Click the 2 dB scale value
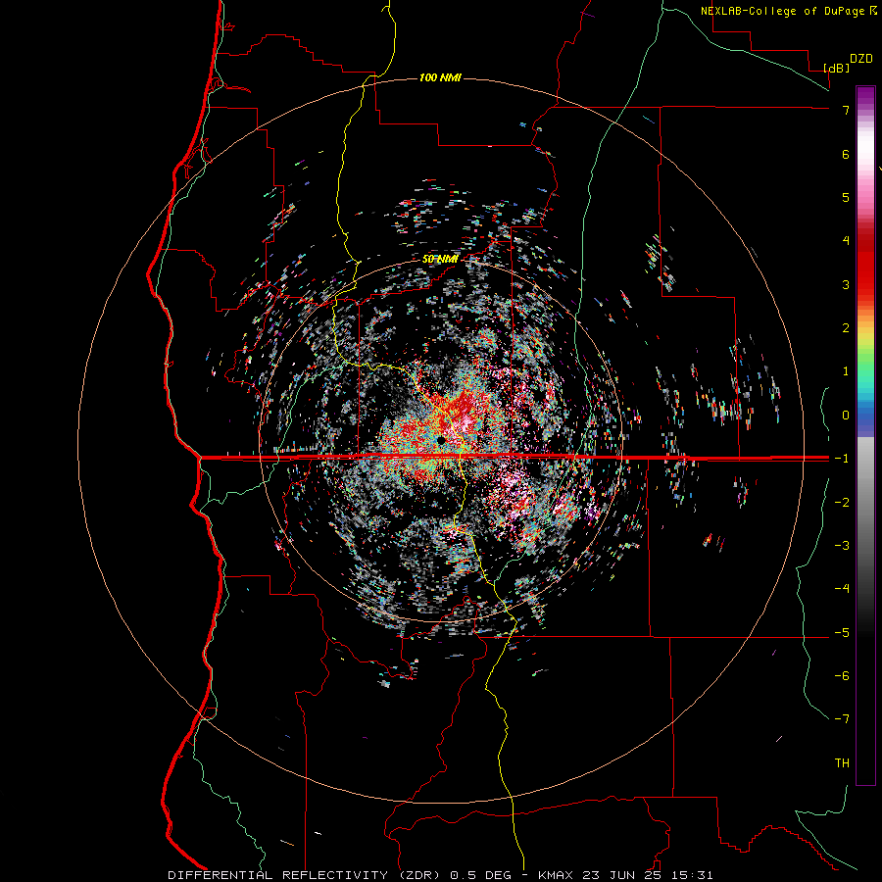The image size is (882, 882). click(846, 327)
